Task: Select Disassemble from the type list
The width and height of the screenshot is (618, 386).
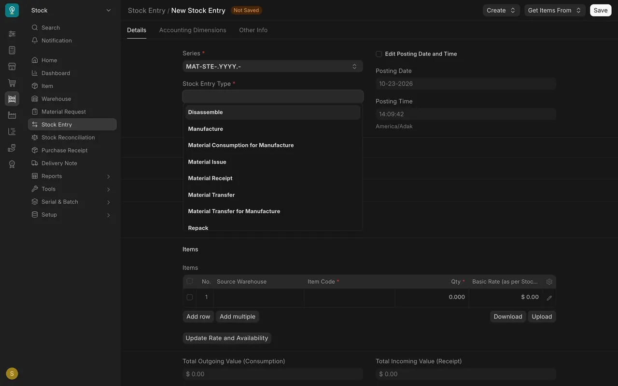Action: (273, 112)
